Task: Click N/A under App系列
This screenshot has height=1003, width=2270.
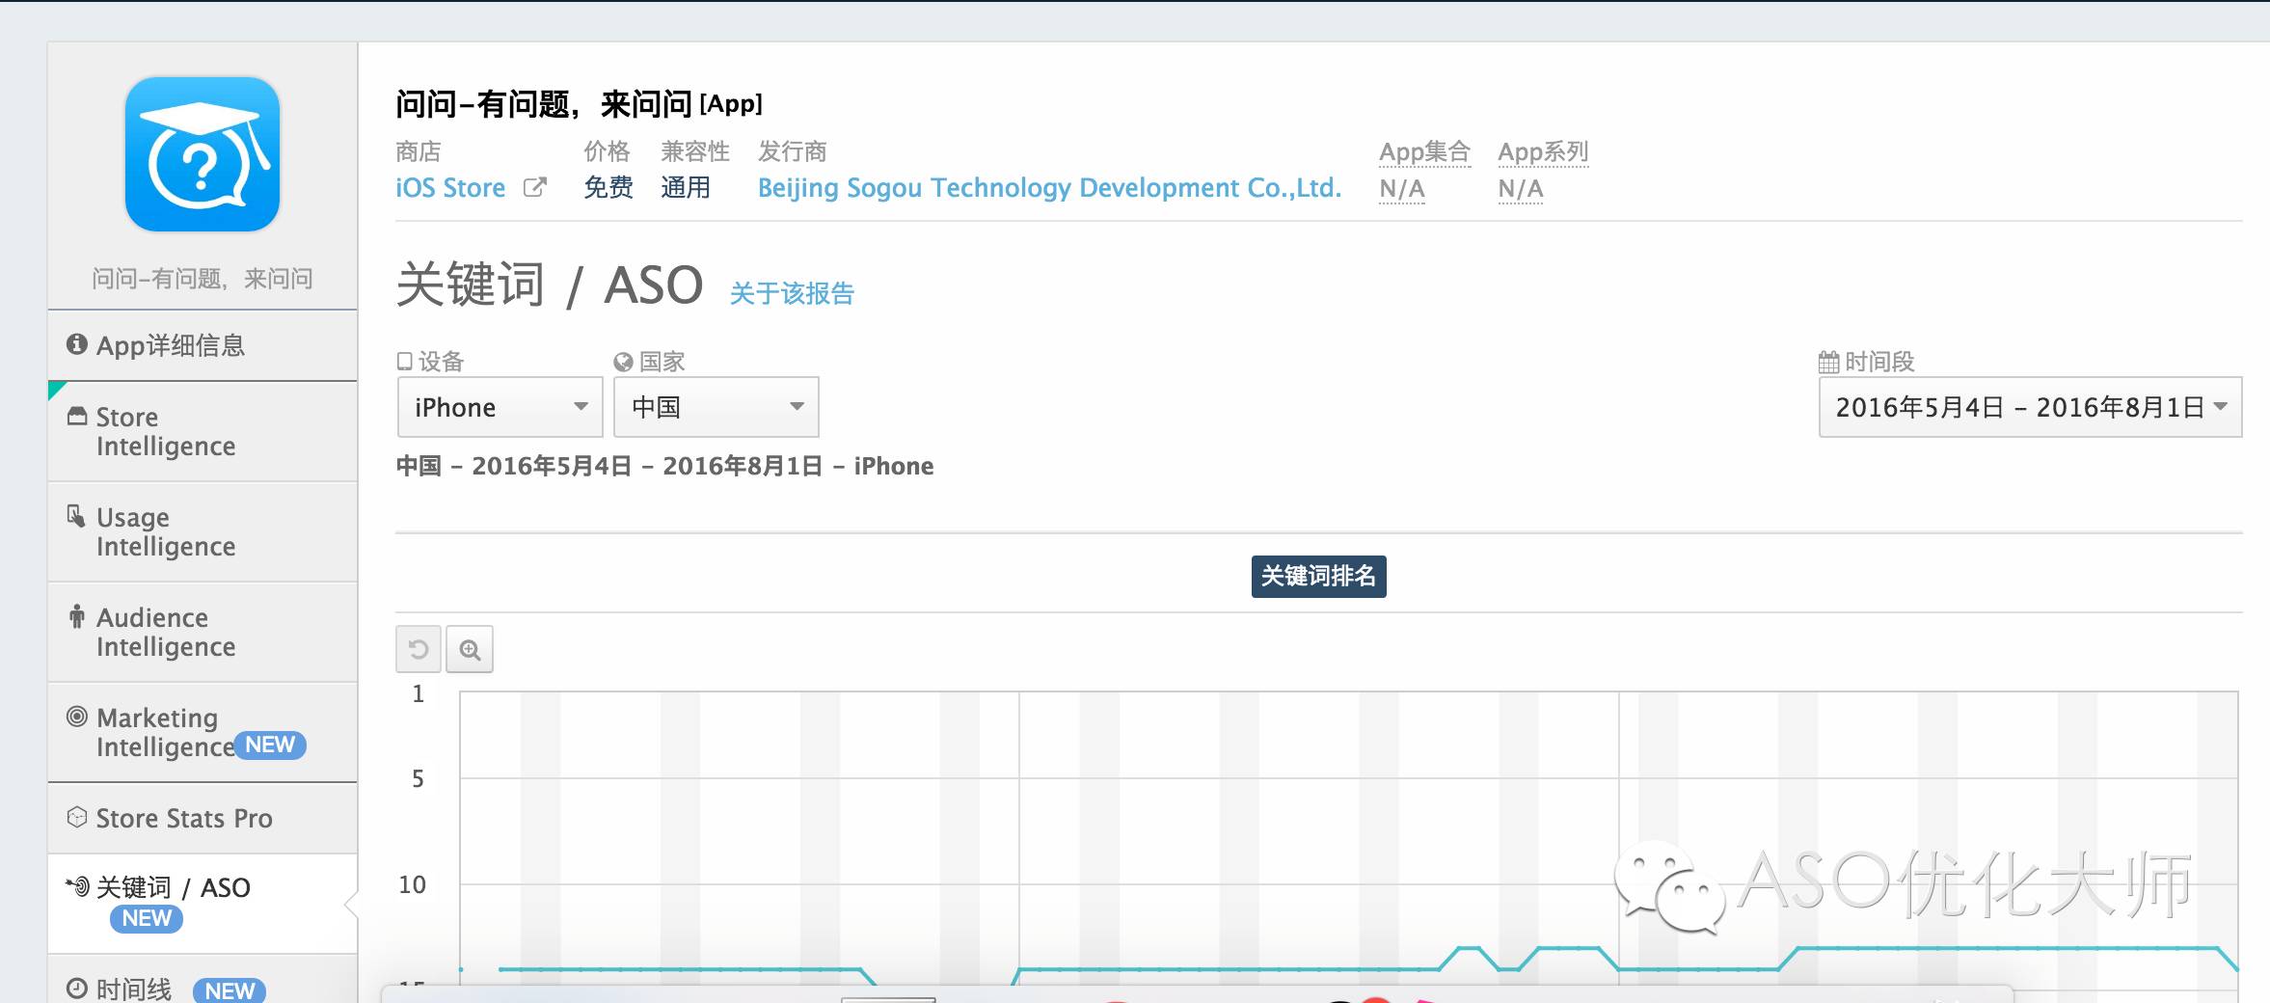Action: (1521, 188)
